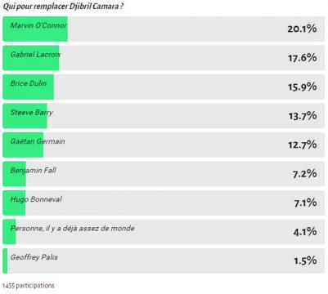Select the Marvin O'Connor poll option
Viewport: 328px width, 294px height.
164,29
